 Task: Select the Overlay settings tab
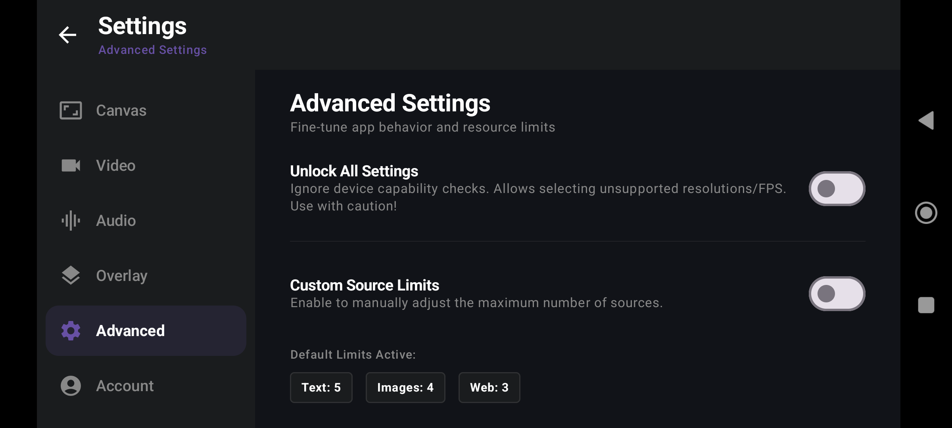point(121,275)
